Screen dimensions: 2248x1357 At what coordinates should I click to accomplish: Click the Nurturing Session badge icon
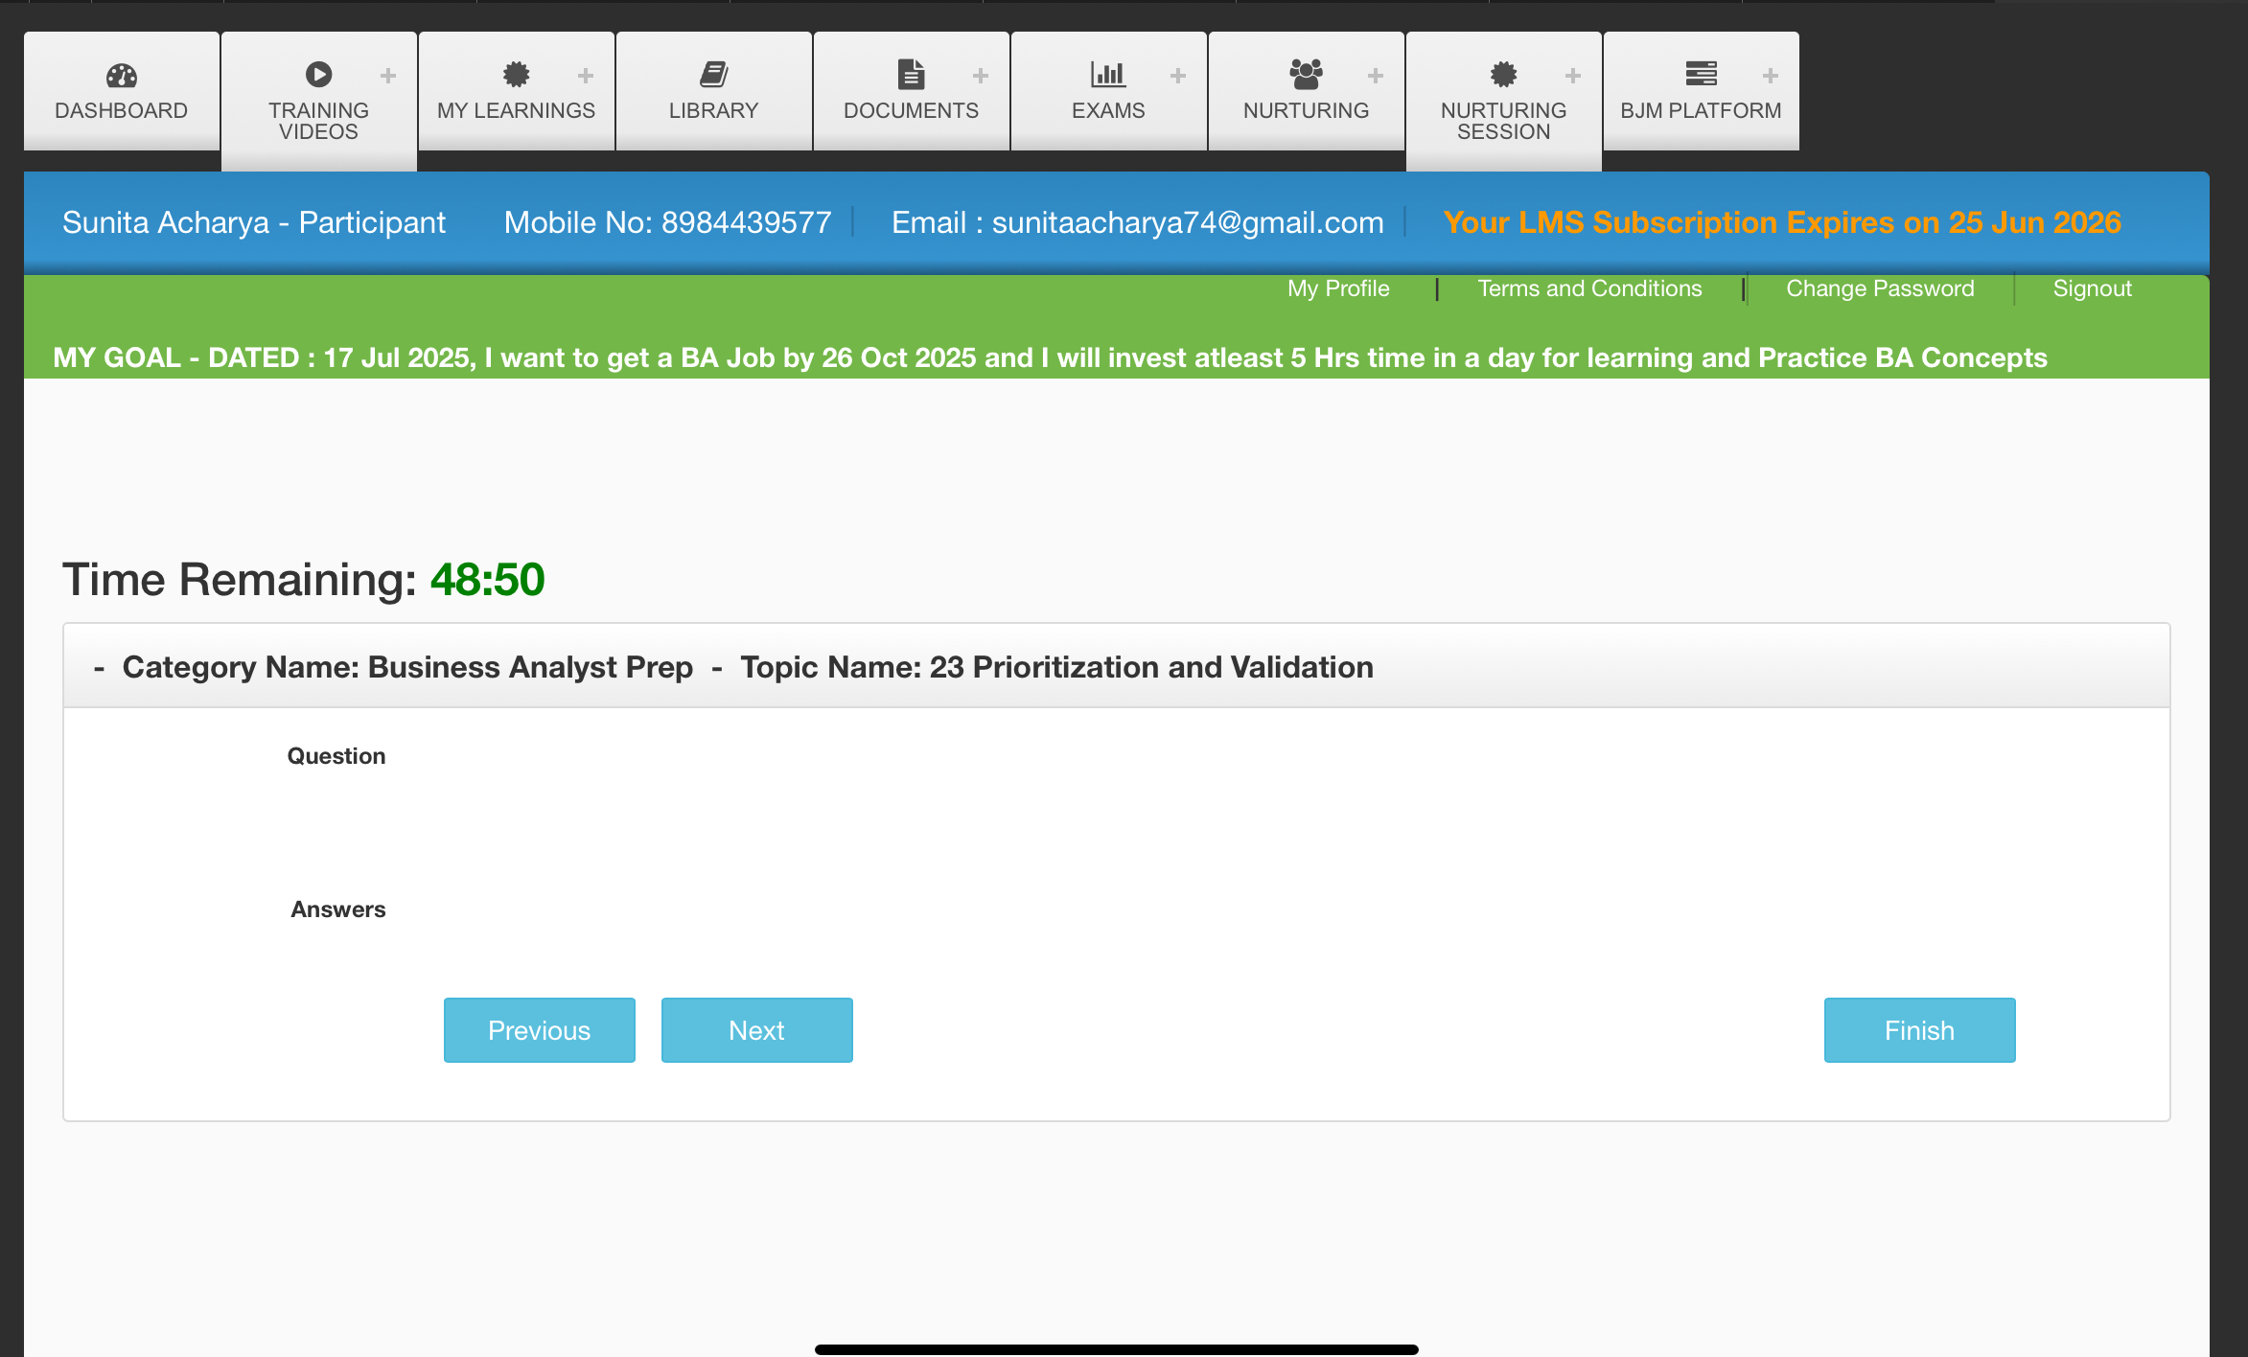click(1503, 74)
